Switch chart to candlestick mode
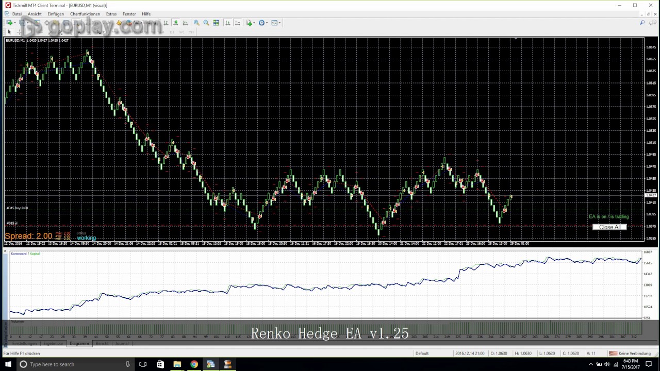 point(176,23)
